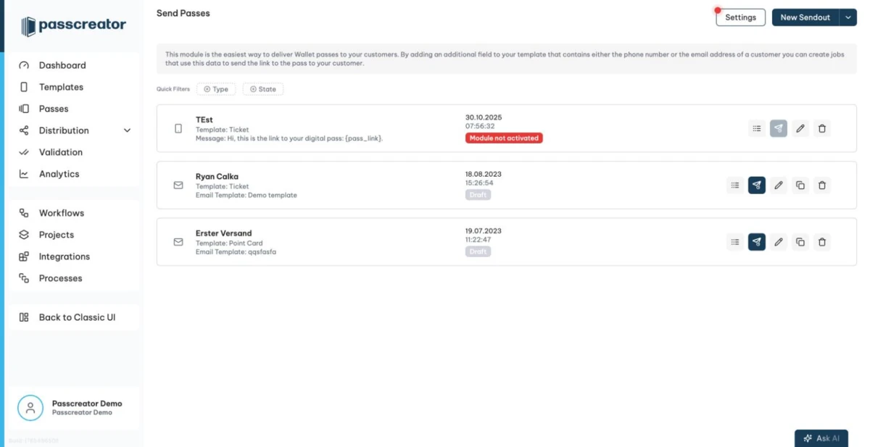Open the Integrations page
Screen dimensions: 870x447
pyautogui.click(x=65, y=256)
